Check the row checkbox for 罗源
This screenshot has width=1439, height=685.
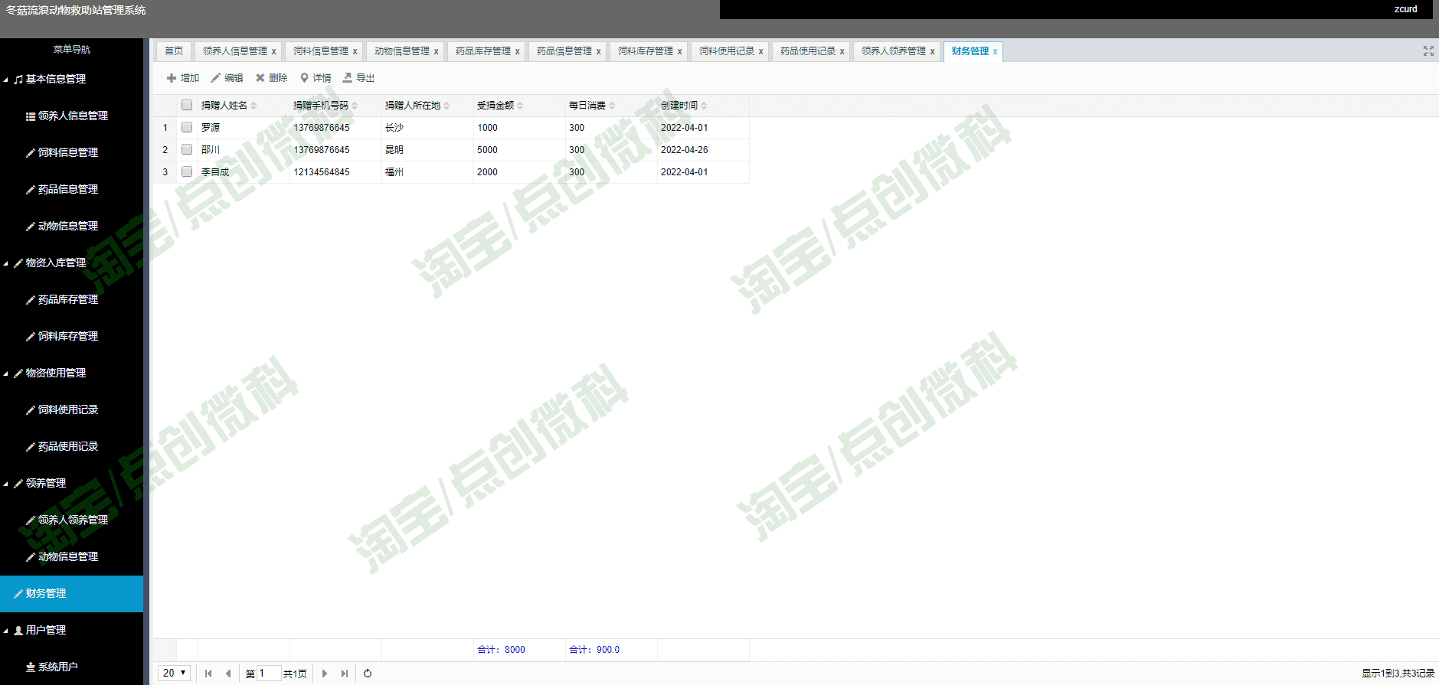(187, 127)
